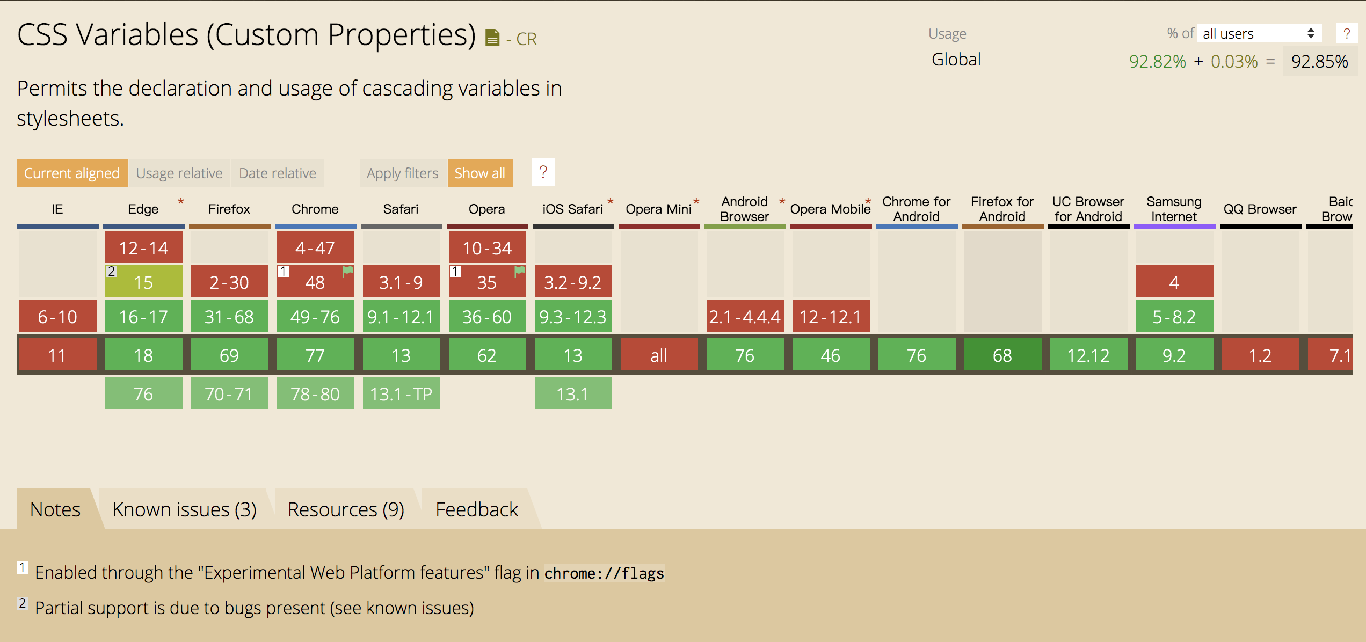This screenshot has width=1366, height=642.
Task: Enable Current aligned view mode
Action: 72,173
